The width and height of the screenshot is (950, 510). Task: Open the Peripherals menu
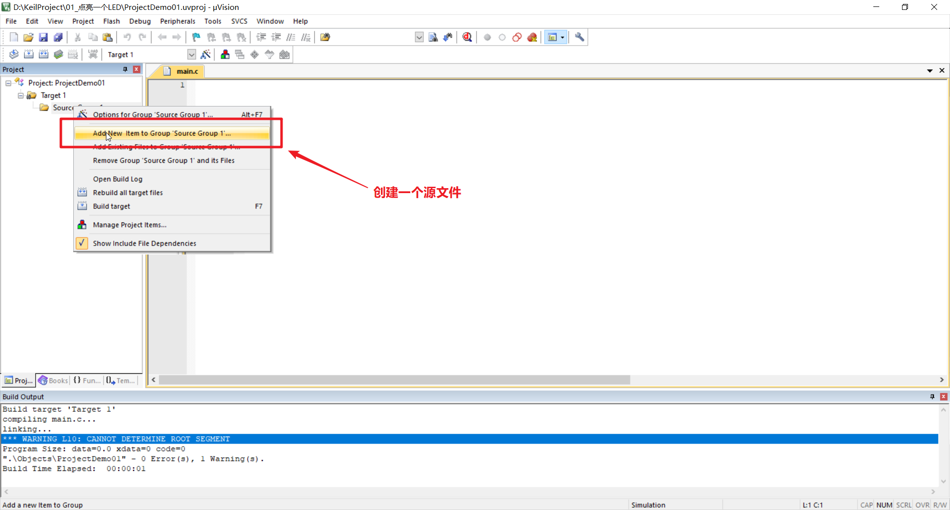[178, 21]
